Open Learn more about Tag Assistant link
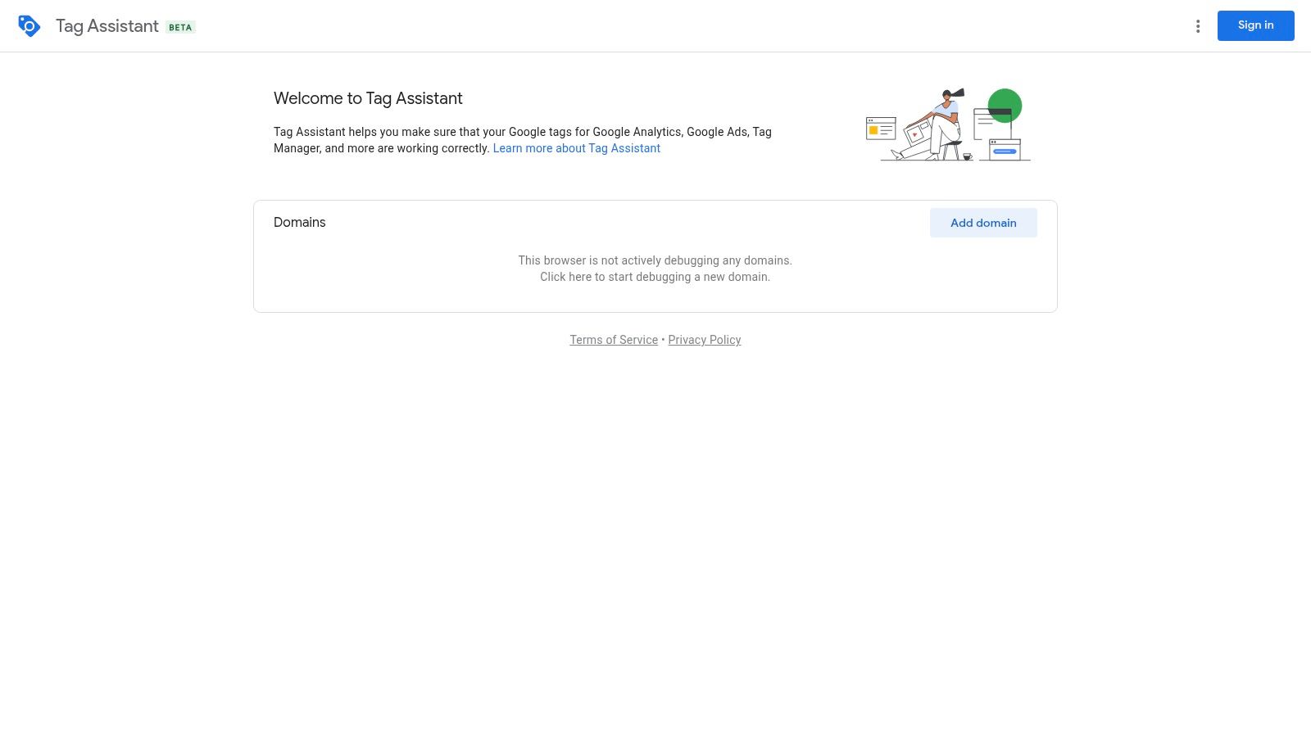Viewport: 1311px width, 737px height. [x=577, y=148]
